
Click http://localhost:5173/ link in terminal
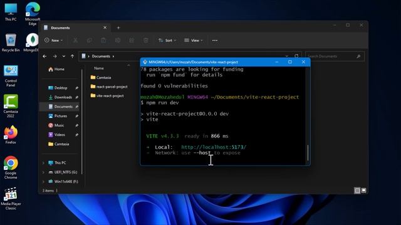coord(214,147)
